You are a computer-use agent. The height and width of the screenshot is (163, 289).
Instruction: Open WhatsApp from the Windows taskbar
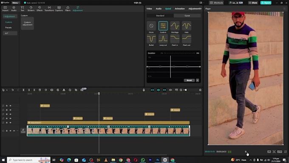[x=143, y=160]
